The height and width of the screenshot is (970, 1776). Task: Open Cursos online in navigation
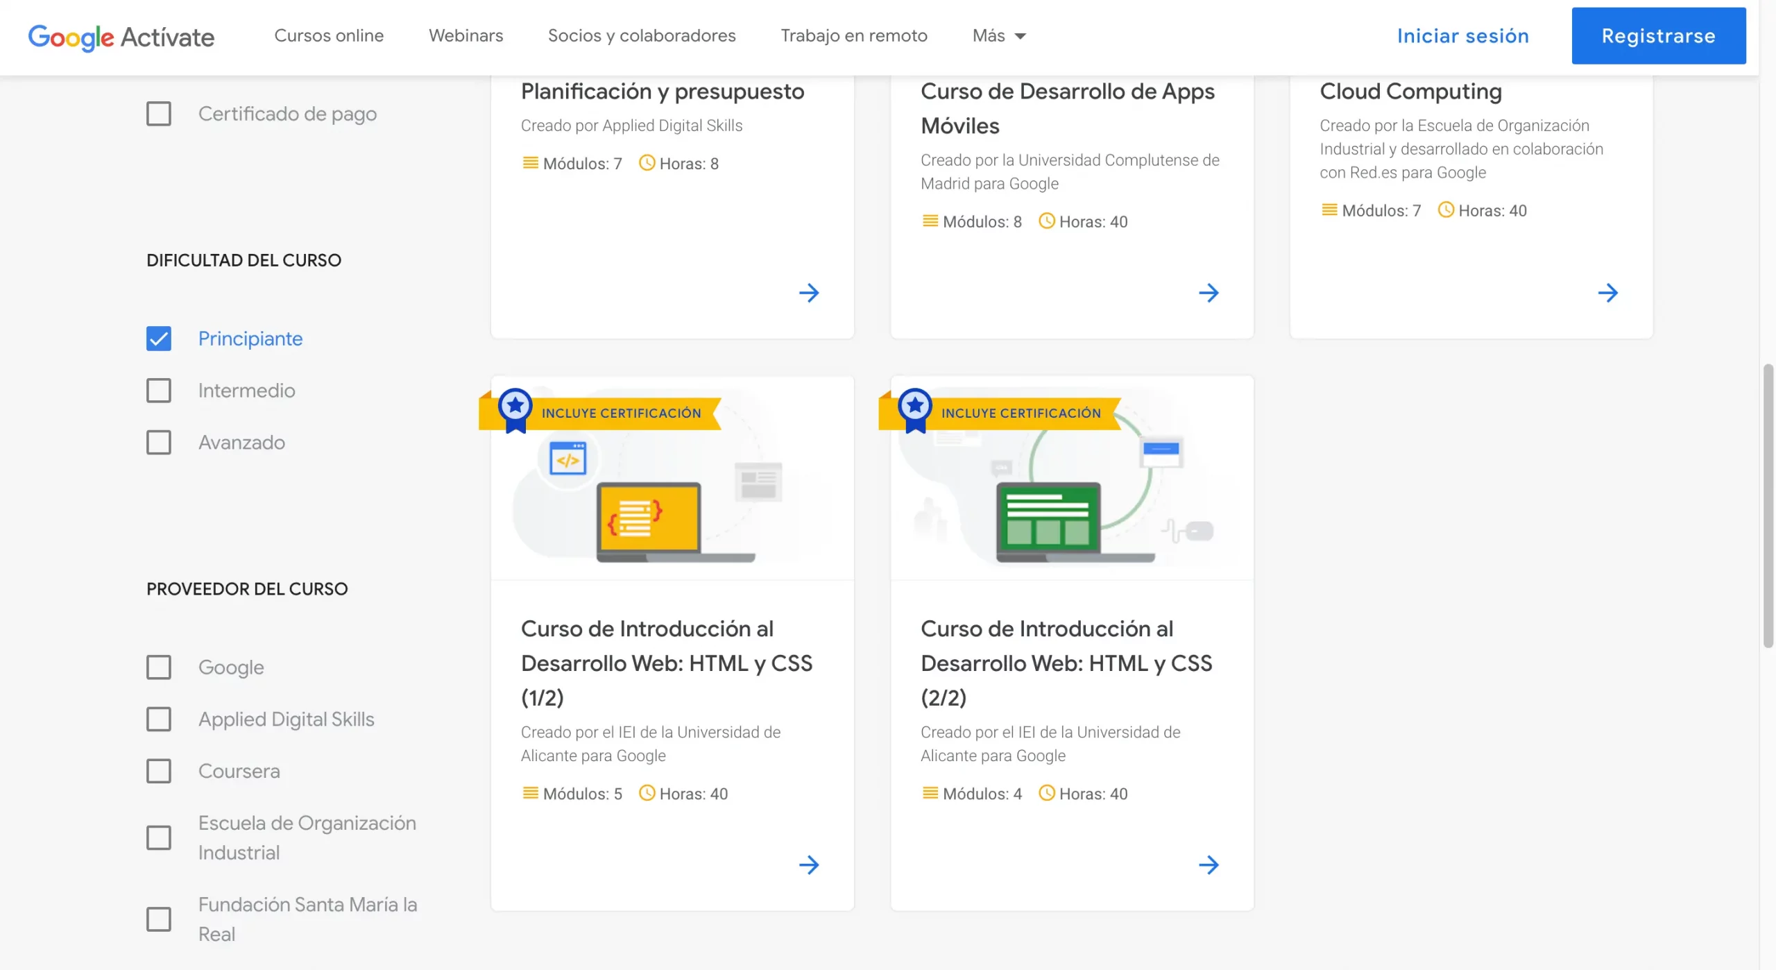[x=329, y=35]
